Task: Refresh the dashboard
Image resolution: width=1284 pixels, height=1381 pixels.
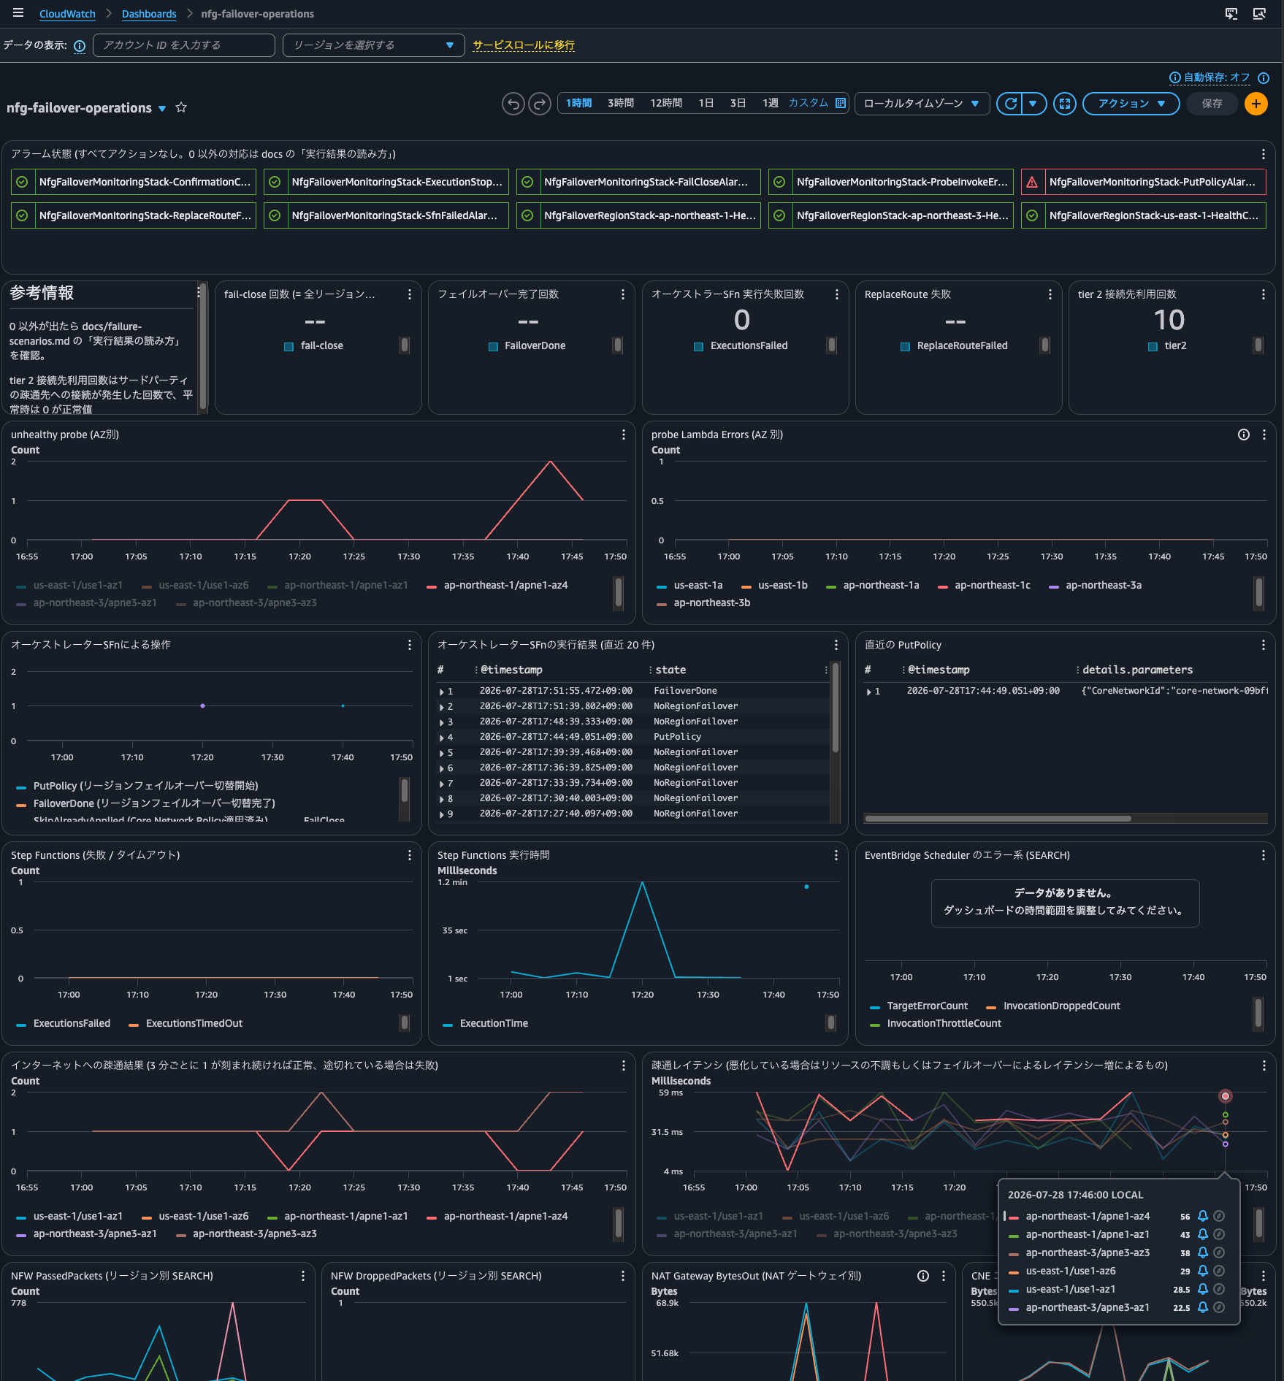Action: pos(1010,104)
